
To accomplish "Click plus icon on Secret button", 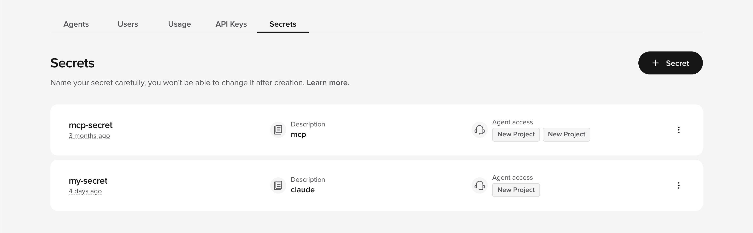I will pos(656,63).
